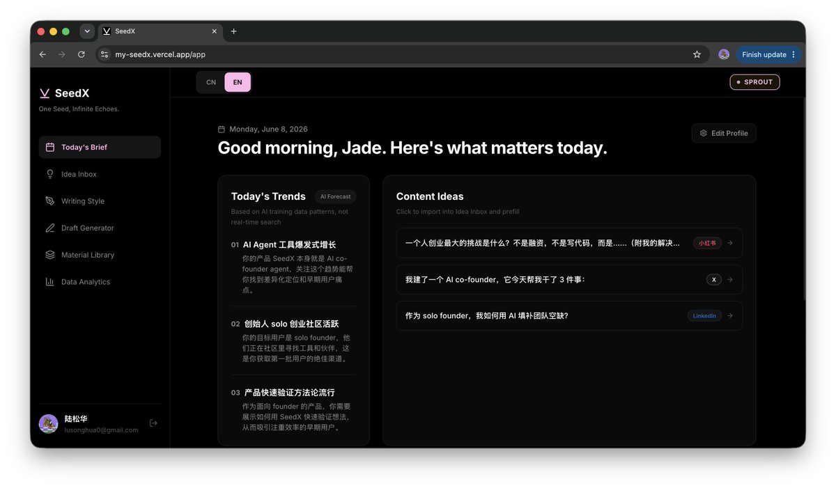The width and height of the screenshot is (836, 488).
Task: Switch language to CN
Action: click(x=211, y=82)
